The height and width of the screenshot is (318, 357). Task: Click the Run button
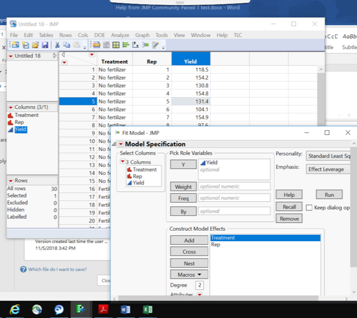329,195
